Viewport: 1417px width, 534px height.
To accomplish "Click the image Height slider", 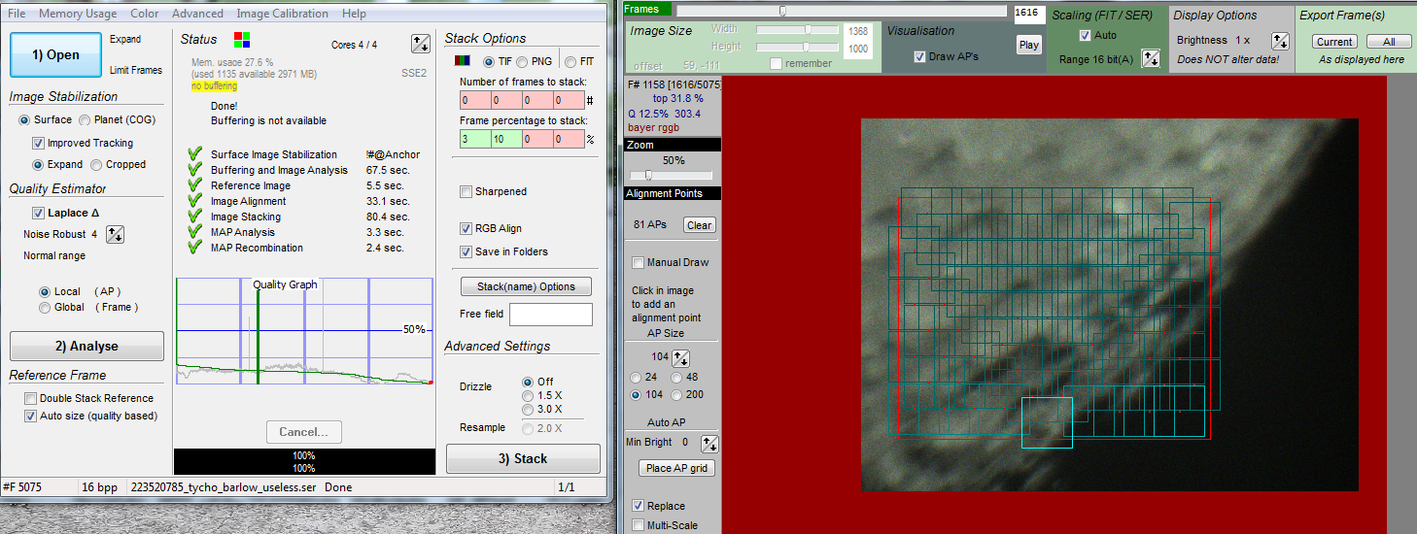I will pos(797,46).
